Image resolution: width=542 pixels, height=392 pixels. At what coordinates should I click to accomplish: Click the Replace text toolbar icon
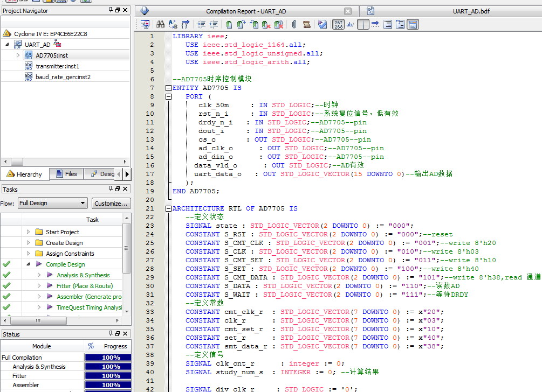point(173,24)
